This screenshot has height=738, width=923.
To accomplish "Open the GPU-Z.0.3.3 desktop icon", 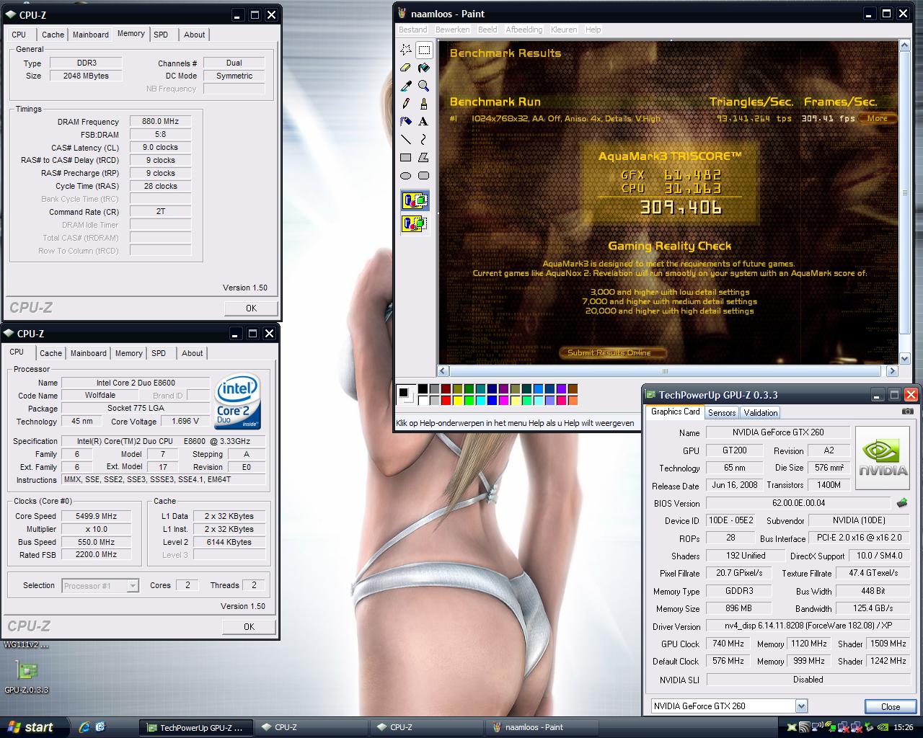I will (x=27, y=677).
